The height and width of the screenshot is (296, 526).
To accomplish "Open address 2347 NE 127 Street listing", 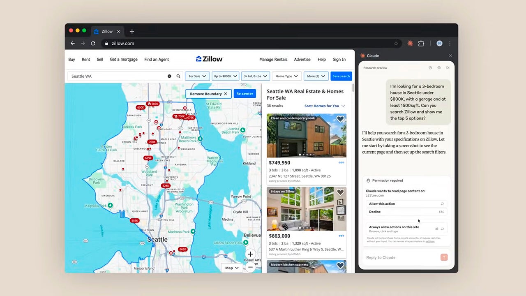I will (x=300, y=176).
